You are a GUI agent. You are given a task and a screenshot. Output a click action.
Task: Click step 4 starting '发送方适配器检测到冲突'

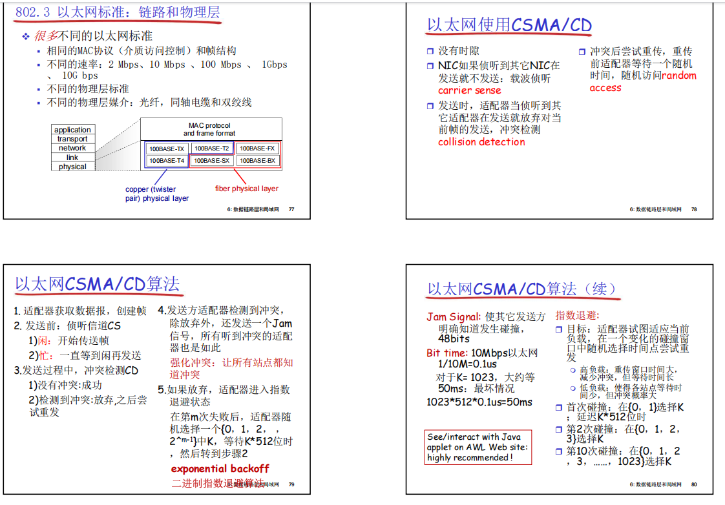(x=225, y=329)
